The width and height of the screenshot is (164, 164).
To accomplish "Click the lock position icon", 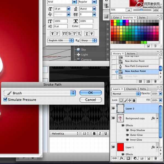I will point(130,100).
